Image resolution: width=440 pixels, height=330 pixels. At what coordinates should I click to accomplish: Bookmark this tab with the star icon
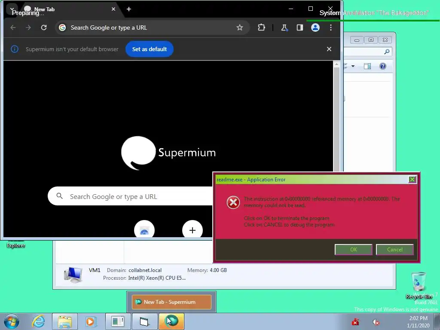(x=240, y=27)
